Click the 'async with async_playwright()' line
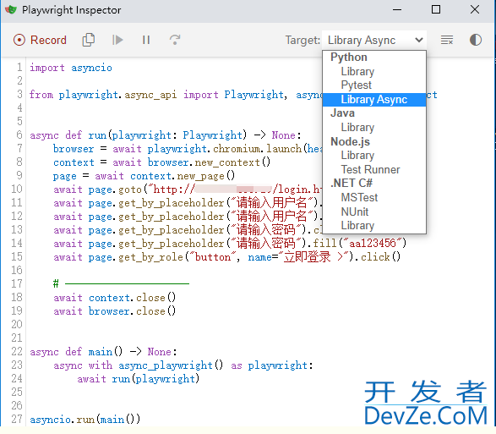 pos(183,365)
